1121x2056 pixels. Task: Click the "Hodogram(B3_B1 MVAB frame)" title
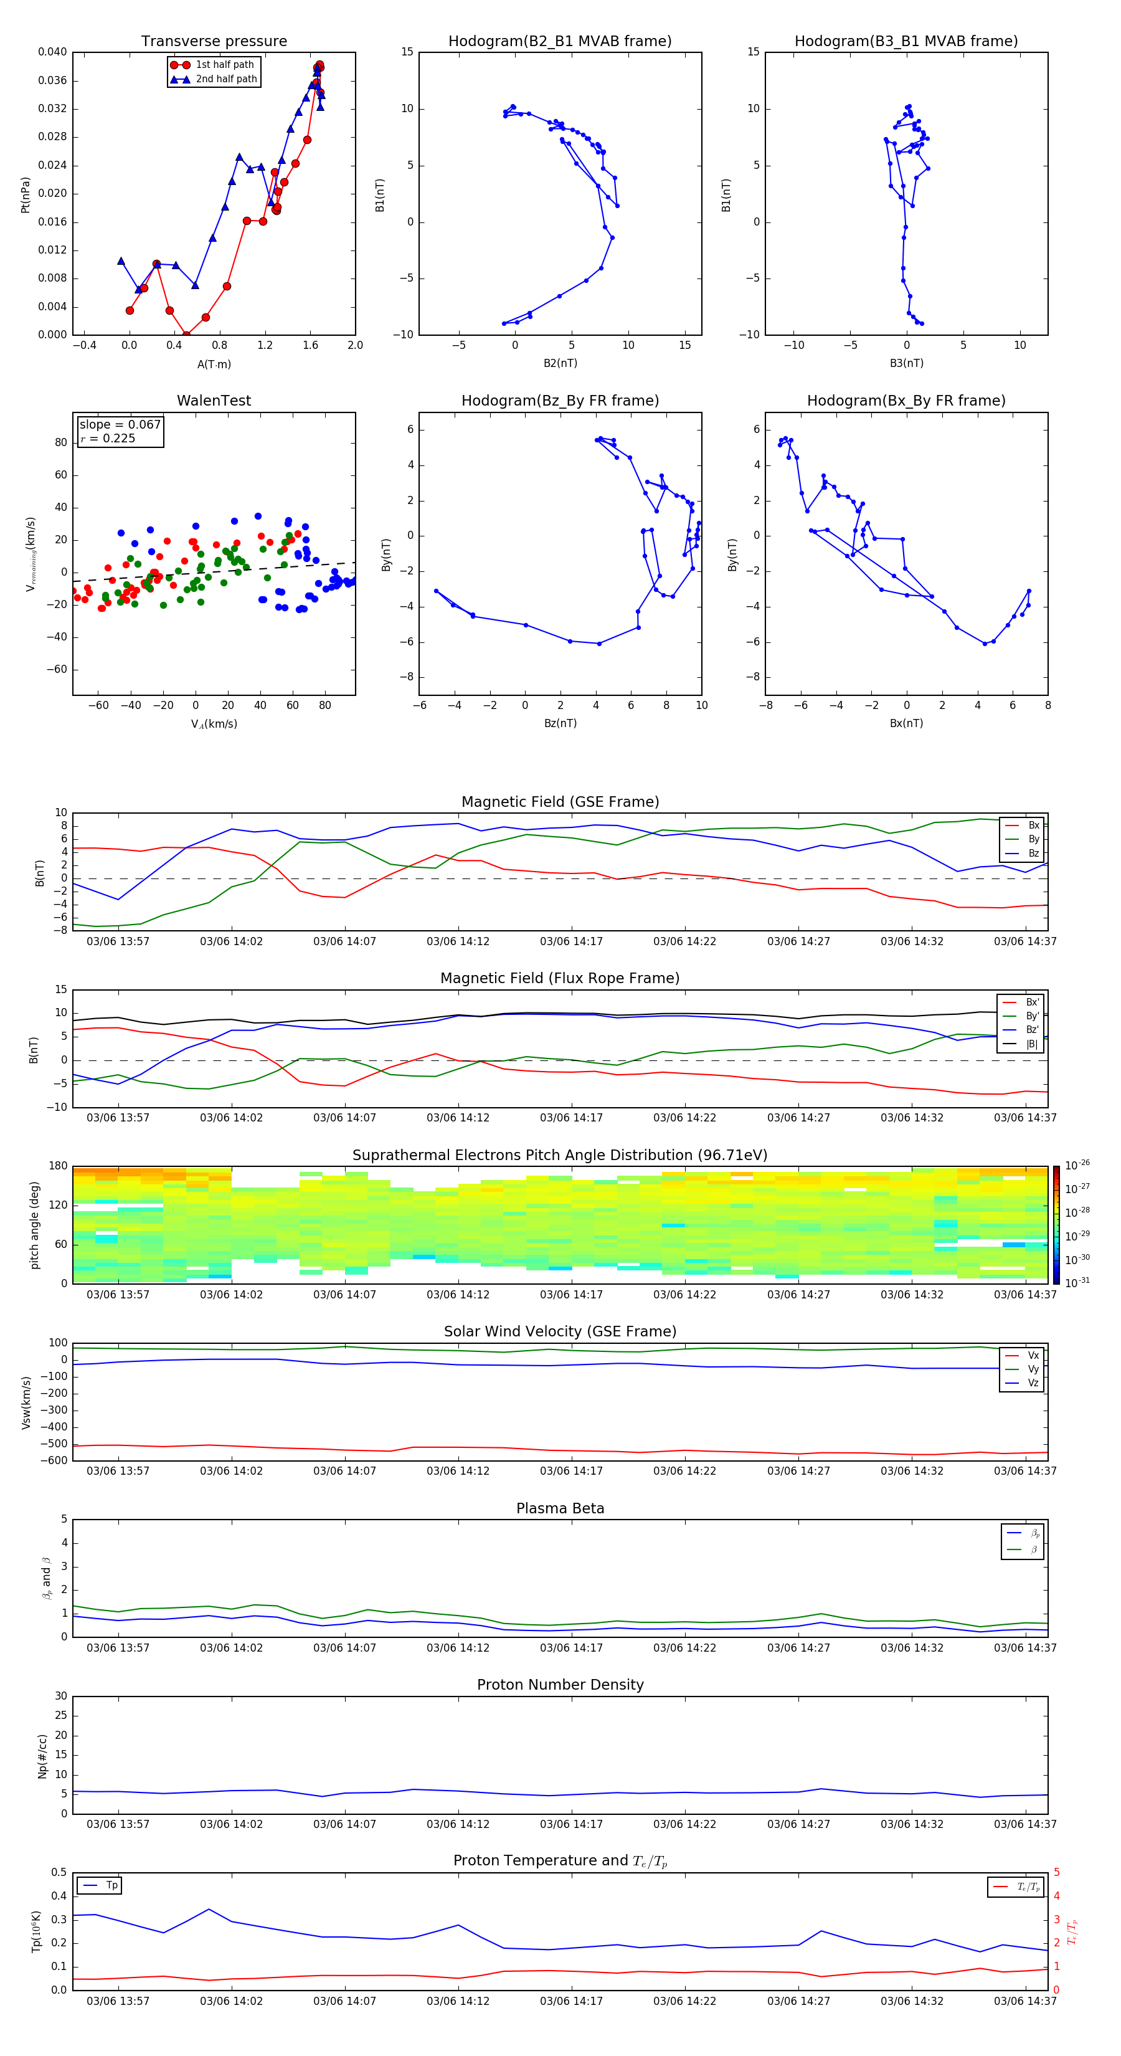906,42
